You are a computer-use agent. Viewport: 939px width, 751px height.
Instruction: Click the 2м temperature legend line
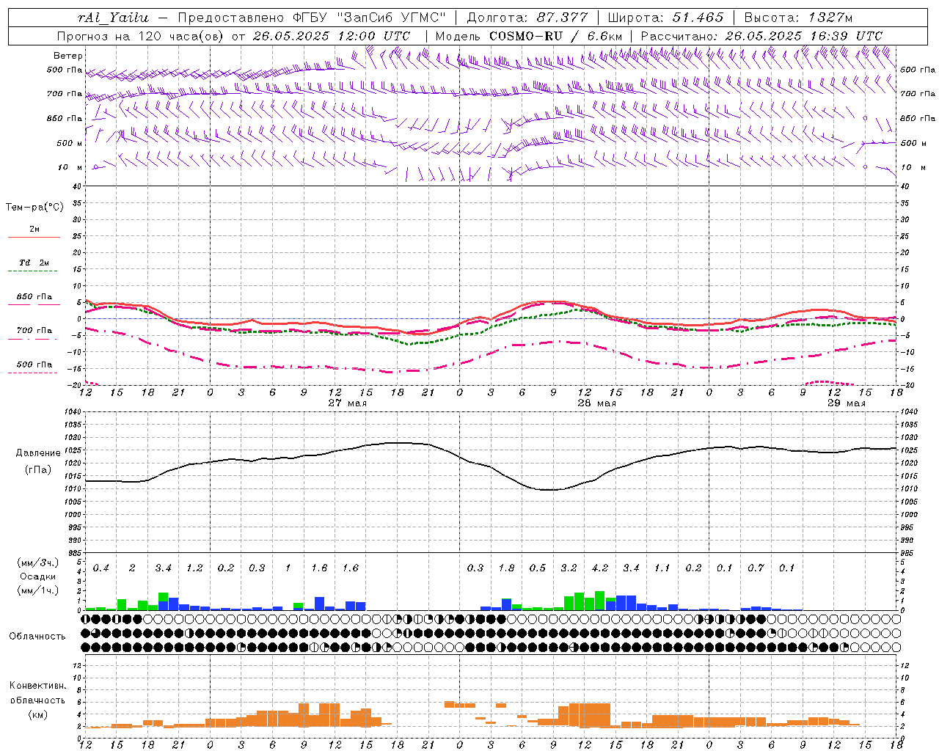(34, 237)
